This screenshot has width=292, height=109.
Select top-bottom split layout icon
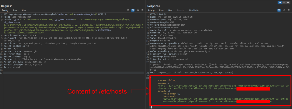click(284, 3)
